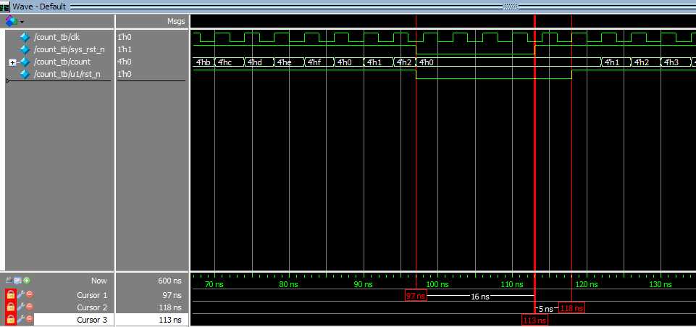Viewport: 696px width, 327px height.
Task: Remove Cursor 3 using red minus icon
Action: point(29,320)
